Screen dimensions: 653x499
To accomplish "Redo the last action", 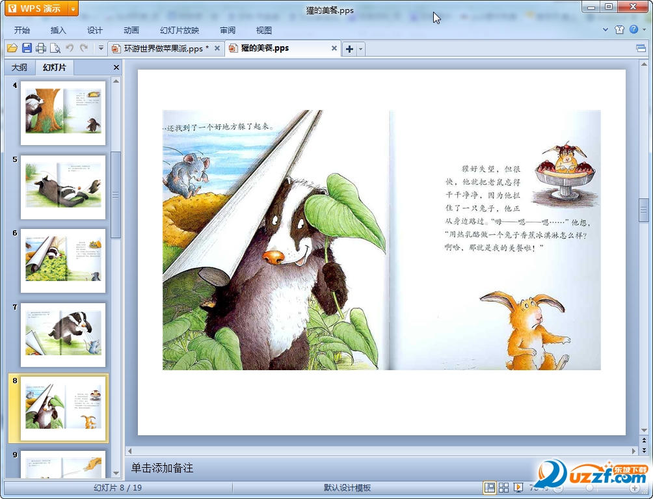I will click(84, 48).
